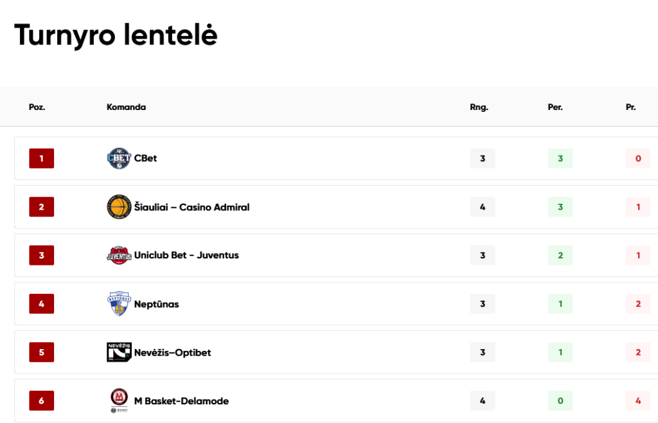Sort by the Pr. column header
Screen dimensions: 658x423
(x=631, y=107)
